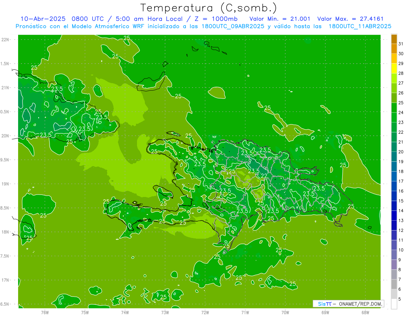Click the "70W" longitude axis label

[x=285, y=312]
